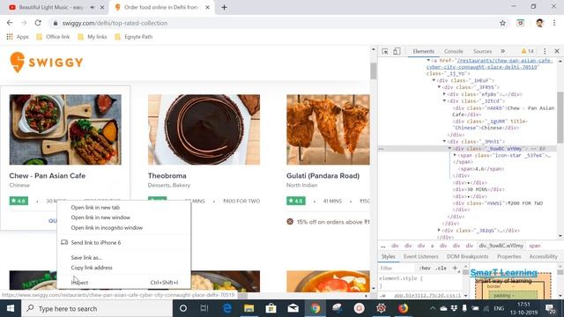Open Chrome's three-dot menu
This screenshot has height=317, width=564.
click(x=554, y=23)
